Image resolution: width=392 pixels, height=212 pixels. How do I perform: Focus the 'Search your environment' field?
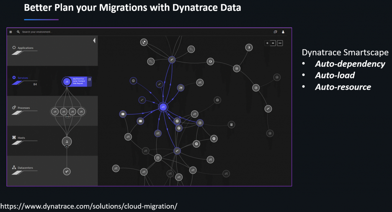(37, 32)
